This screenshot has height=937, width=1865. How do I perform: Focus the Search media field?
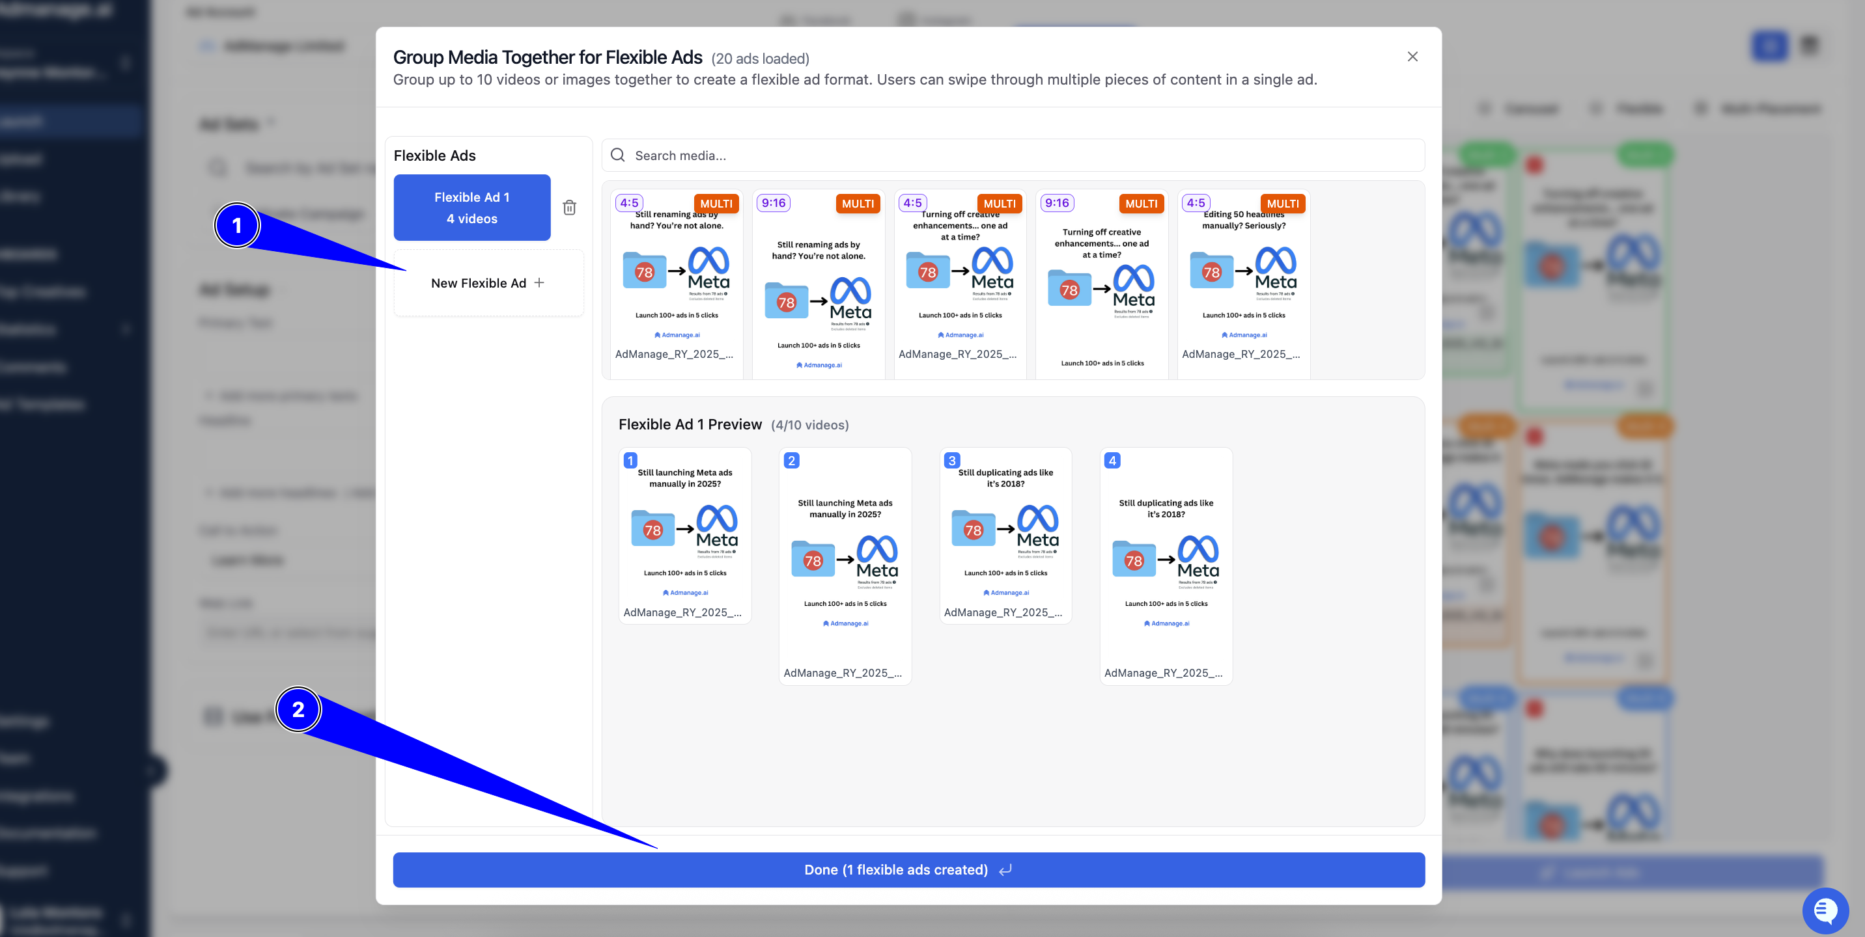click(1013, 156)
